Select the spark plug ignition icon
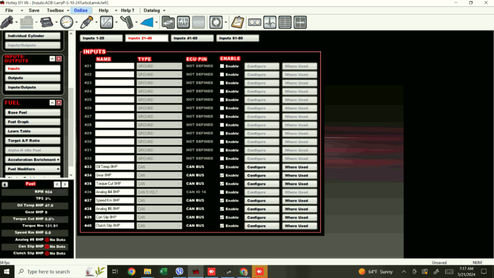The image size is (494, 278). click(x=86, y=22)
